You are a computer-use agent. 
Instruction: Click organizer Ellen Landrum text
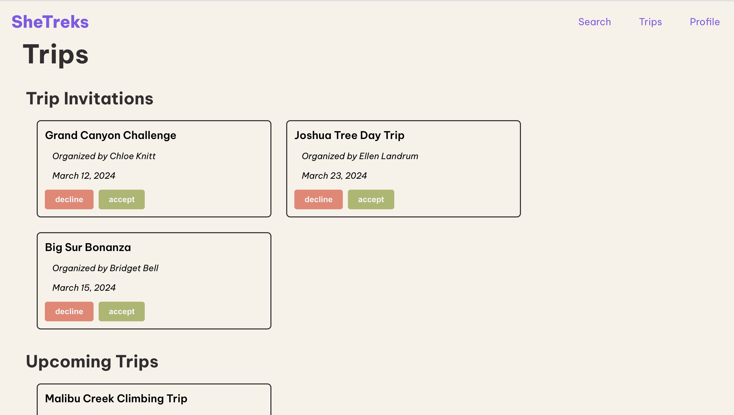click(x=360, y=156)
